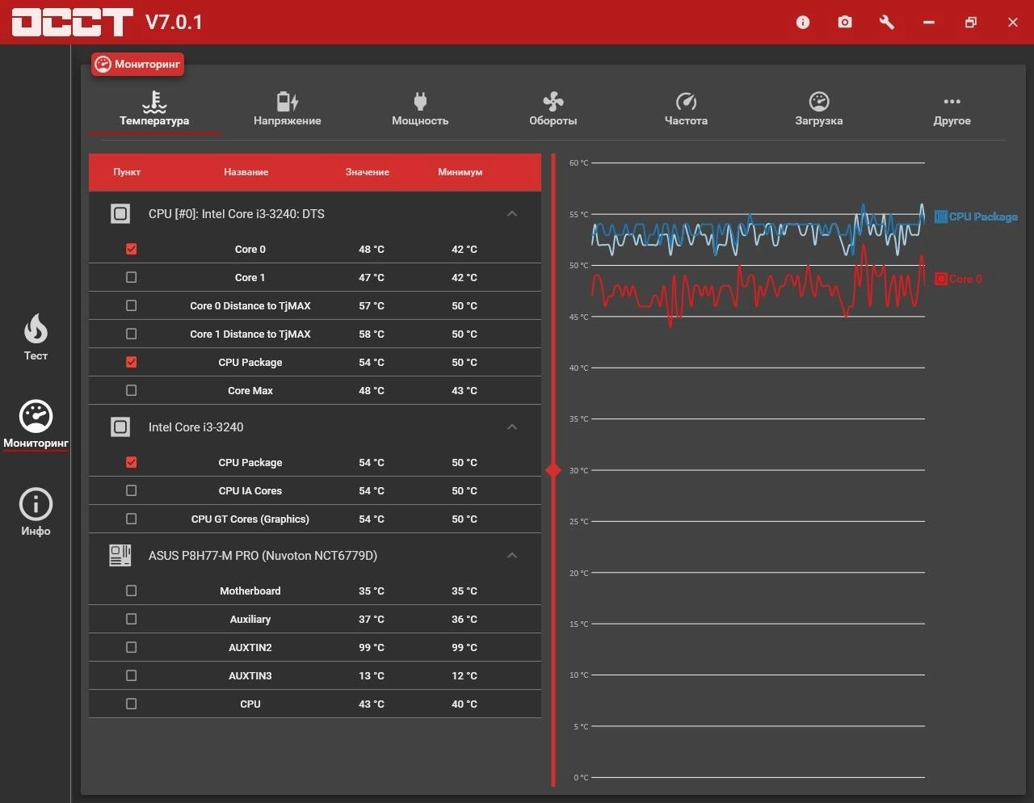Screen dimensions: 1034x803
Task: Check the CPU GT Cores (Graphics) checkbox
Action: (132, 519)
